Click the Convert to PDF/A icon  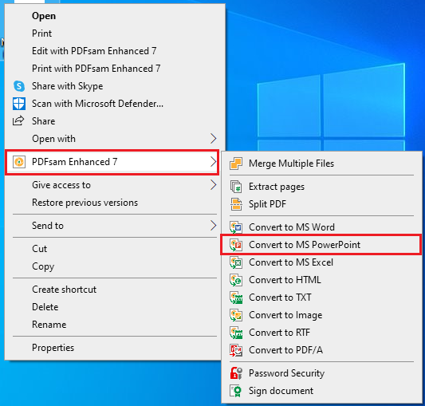(236, 350)
